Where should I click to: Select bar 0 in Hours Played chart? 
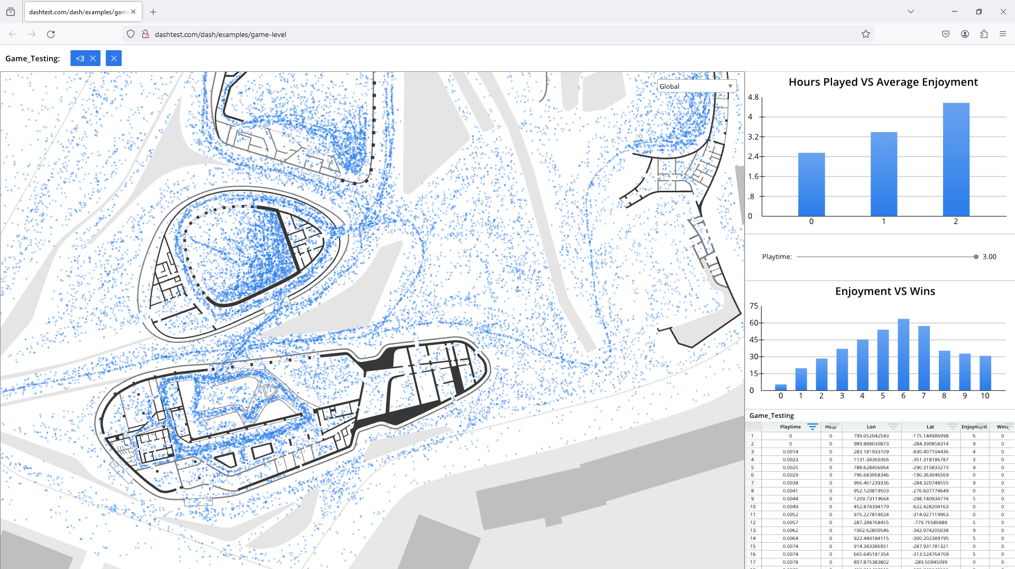811,184
